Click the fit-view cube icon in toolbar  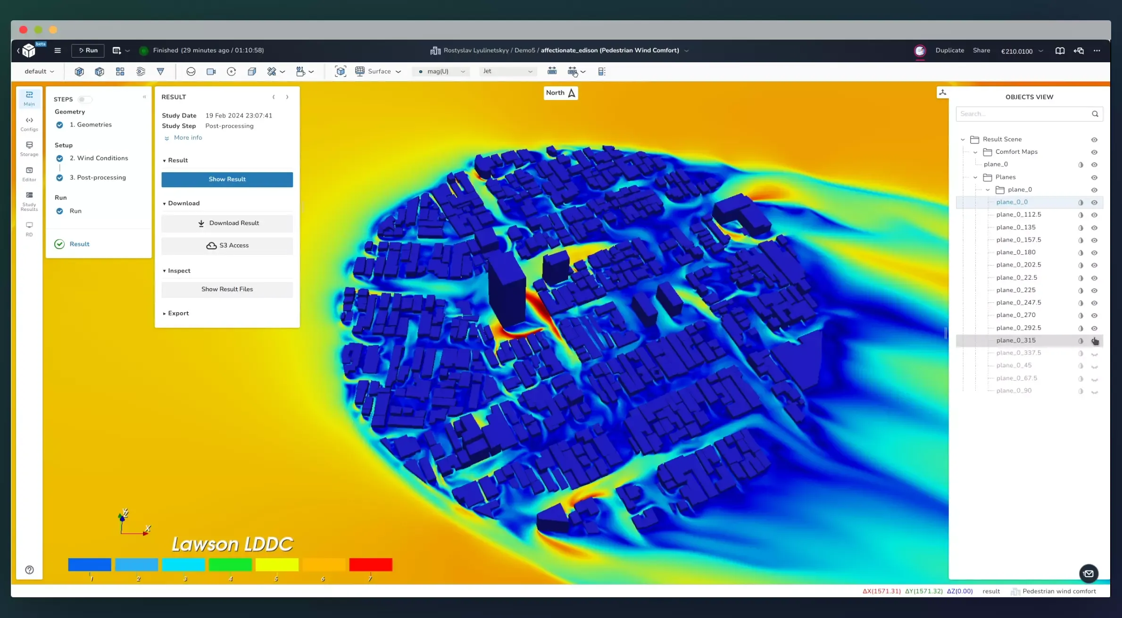pos(341,71)
